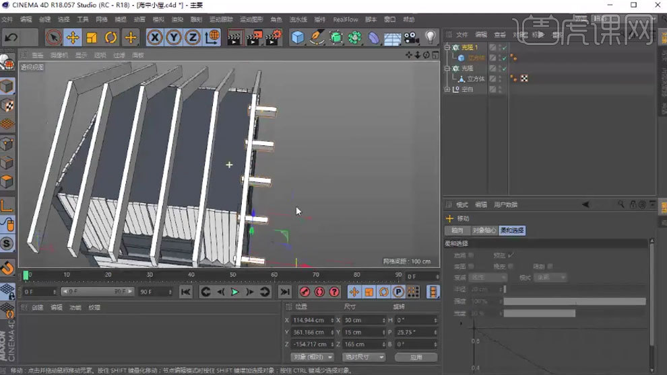
Task: Add a light using the light bulb icon
Action: [x=431, y=38]
